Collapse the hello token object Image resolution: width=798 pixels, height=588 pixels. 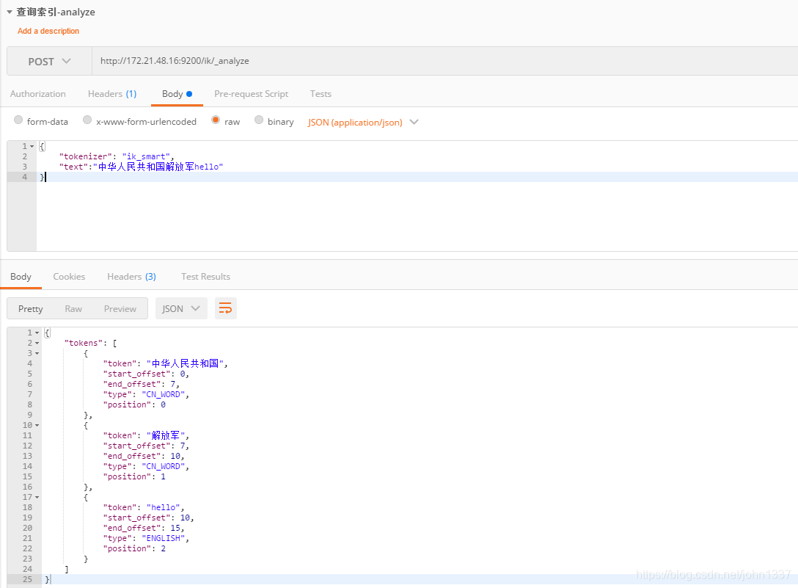(34, 496)
